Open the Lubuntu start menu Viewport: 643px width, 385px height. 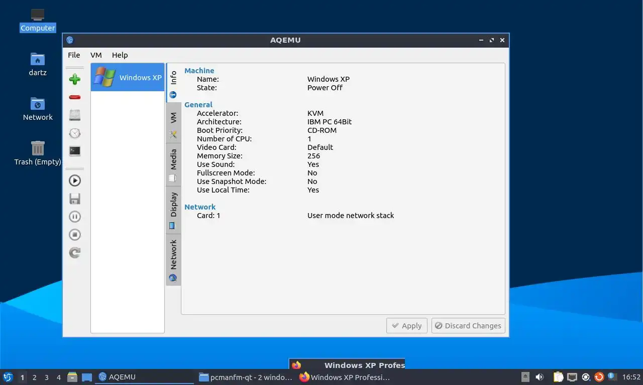[8, 377]
